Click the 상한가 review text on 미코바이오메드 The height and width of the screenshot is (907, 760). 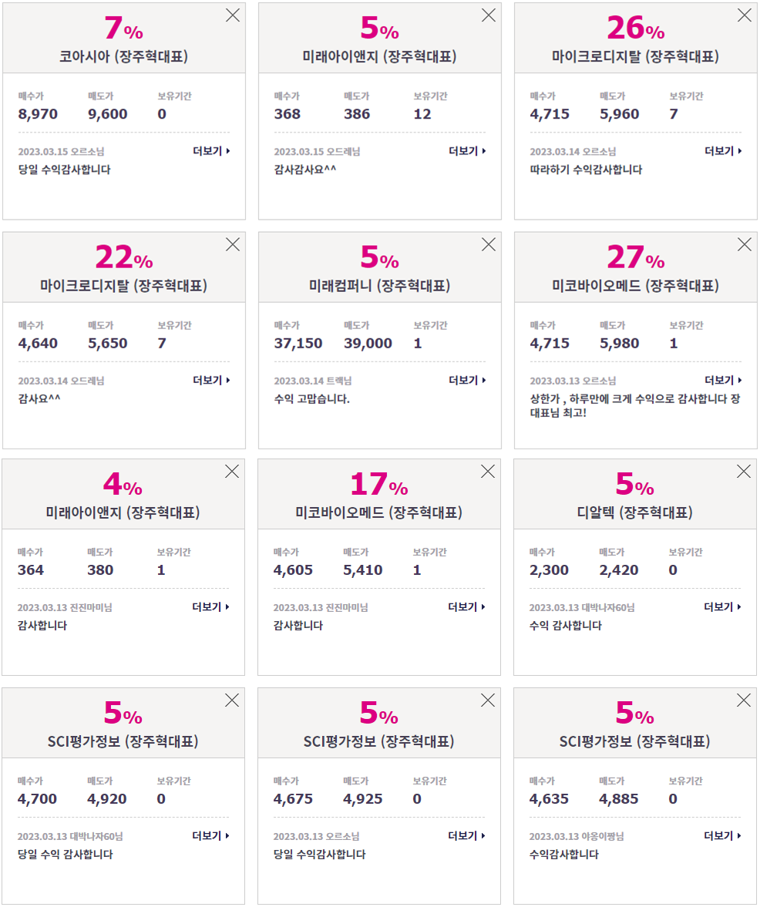coord(635,405)
